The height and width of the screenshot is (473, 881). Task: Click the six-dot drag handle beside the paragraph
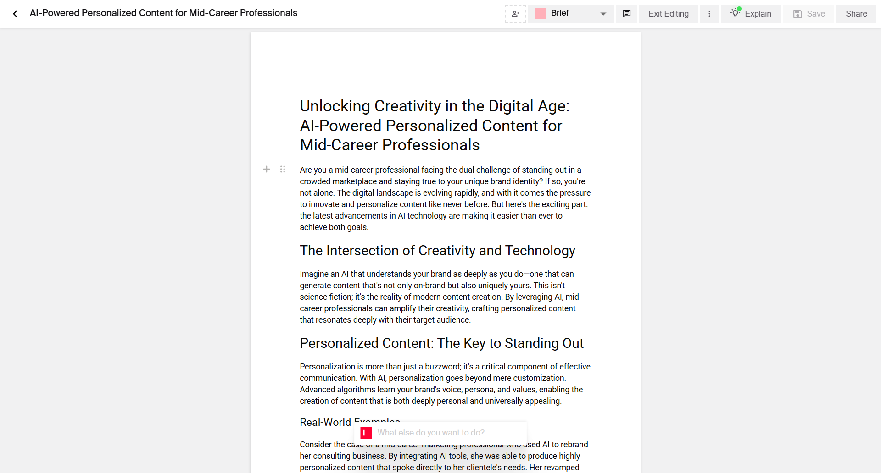(283, 169)
